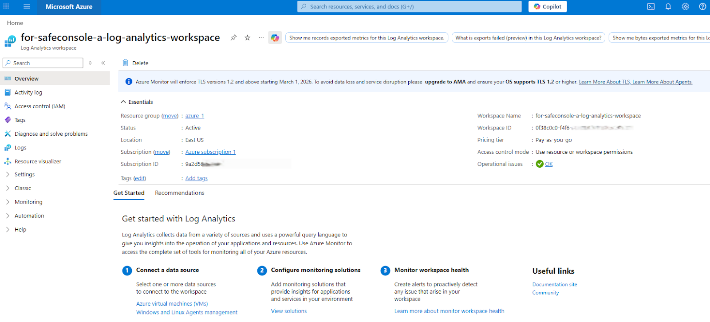Click the info icon in TLS banner

(129, 82)
